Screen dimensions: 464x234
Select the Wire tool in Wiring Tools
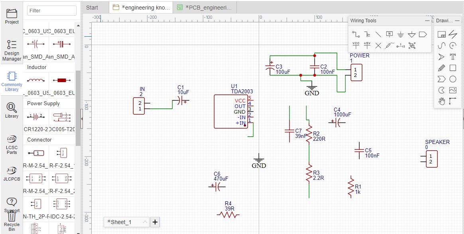click(x=356, y=34)
